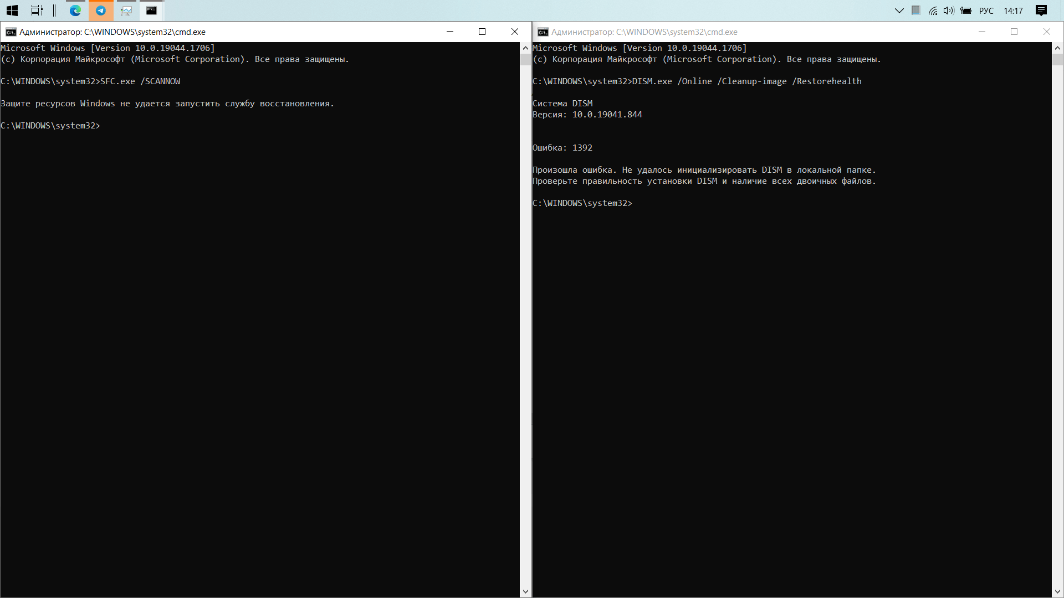Click the volume speaker tray icon
1064x598 pixels.
(949, 11)
